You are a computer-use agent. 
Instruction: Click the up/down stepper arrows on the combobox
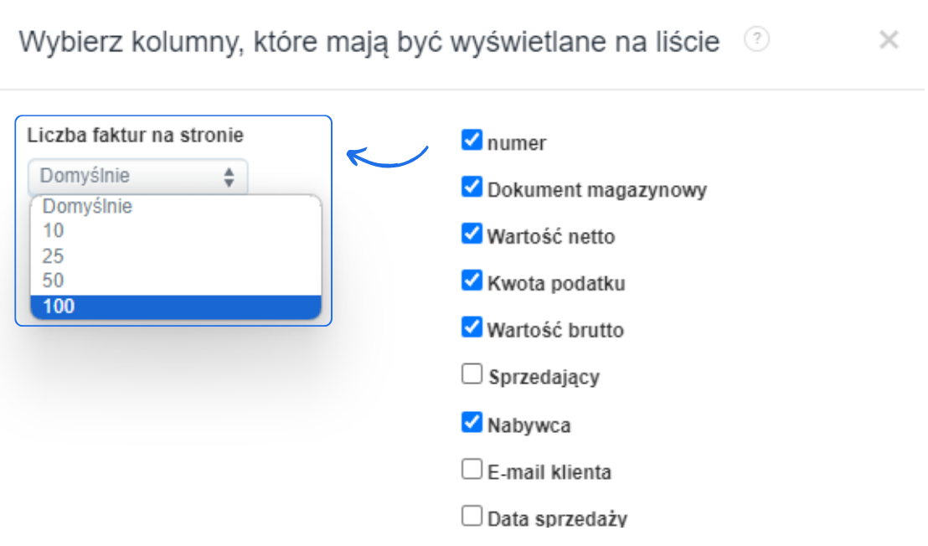229,177
